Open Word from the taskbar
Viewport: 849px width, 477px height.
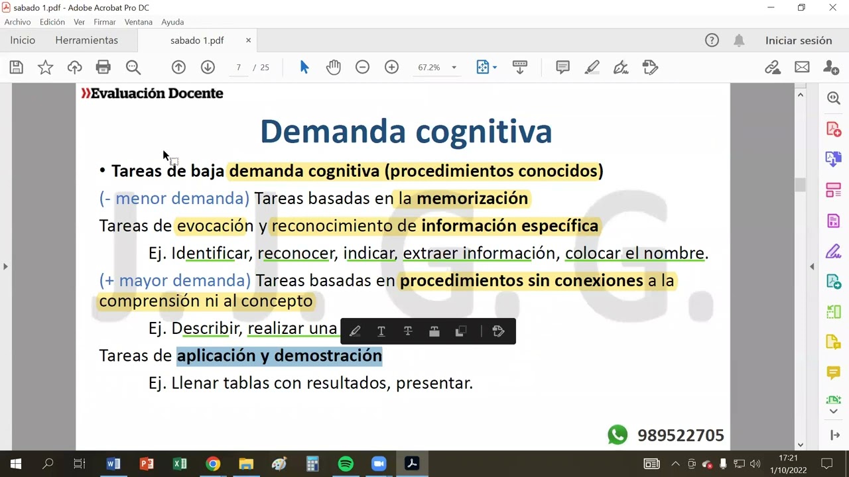coord(113,464)
